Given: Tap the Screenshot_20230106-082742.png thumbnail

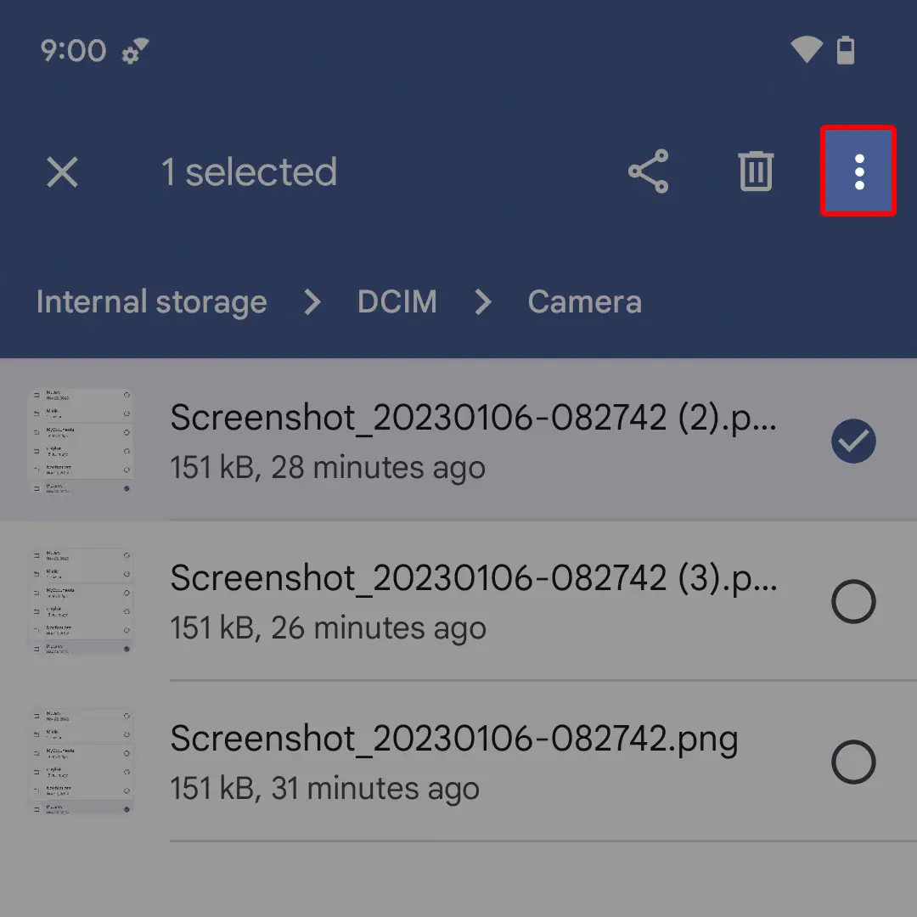Looking at the screenshot, I should (x=81, y=762).
